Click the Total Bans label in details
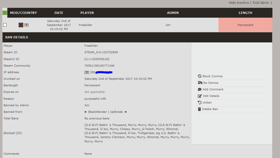The image size is (280, 158). pos(11,118)
